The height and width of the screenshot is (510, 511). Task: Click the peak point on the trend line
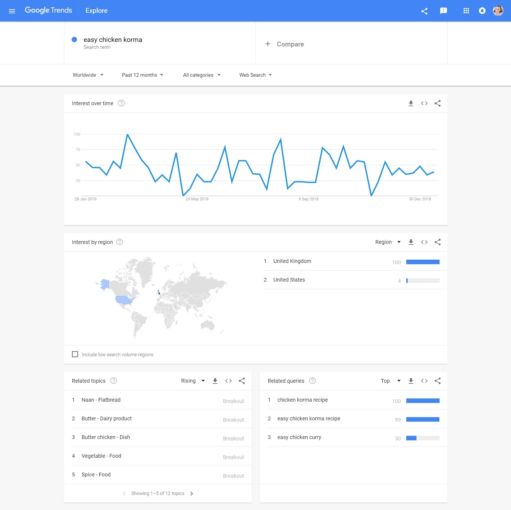click(x=127, y=135)
